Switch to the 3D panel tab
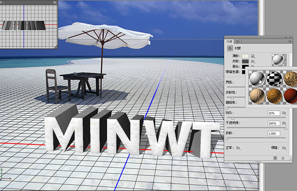 pyautogui.click(x=238, y=42)
